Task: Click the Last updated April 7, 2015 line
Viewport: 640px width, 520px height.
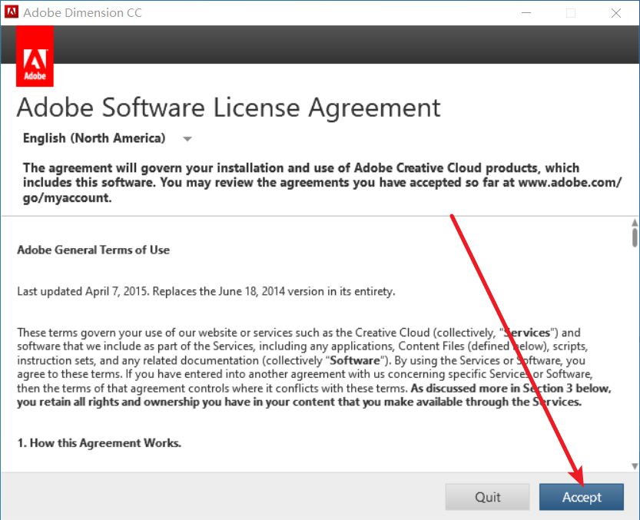Action: tap(206, 291)
